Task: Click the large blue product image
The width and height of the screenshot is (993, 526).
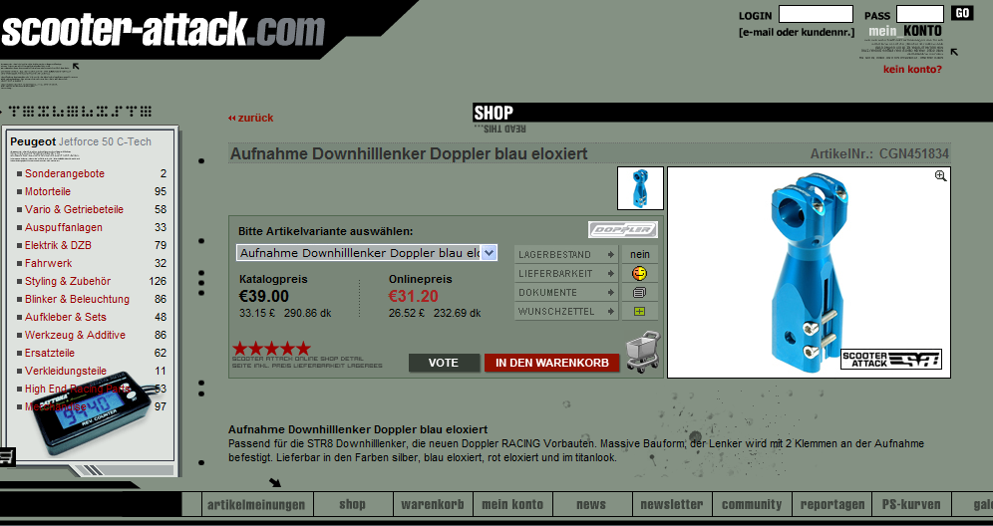Action: (809, 272)
